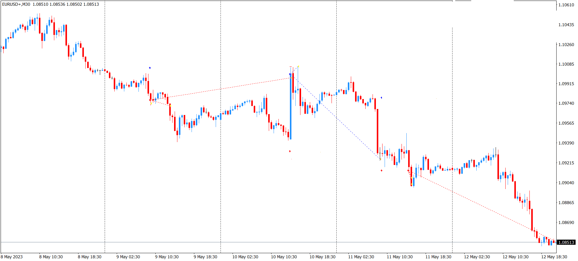Screen dimensions: 578x261
Task: Pick the 11 May 02:30 time label
Action: (x=361, y=257)
